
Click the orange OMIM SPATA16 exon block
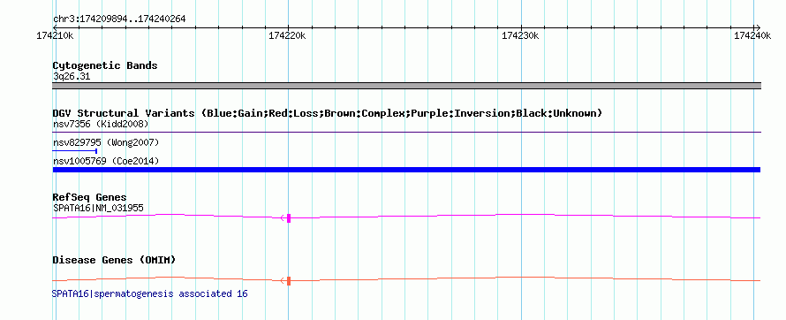pyautogui.click(x=289, y=281)
